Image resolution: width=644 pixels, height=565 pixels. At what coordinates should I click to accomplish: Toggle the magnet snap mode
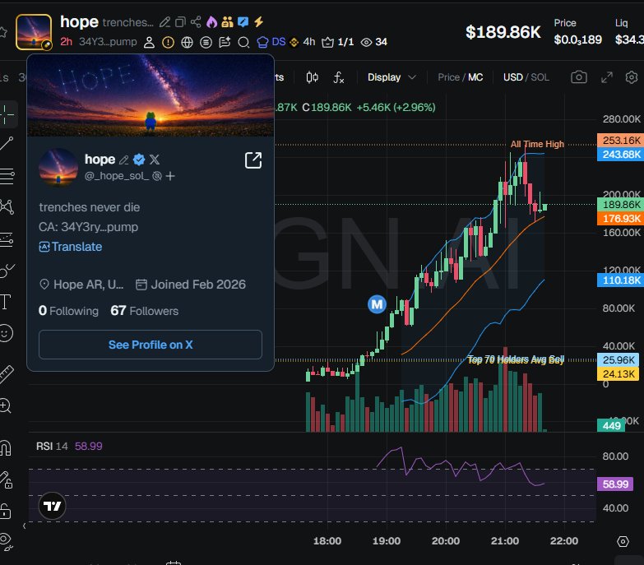[x=6, y=448]
